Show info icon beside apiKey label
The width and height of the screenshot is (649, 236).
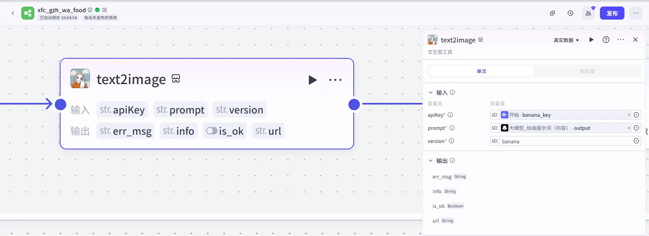tap(450, 115)
